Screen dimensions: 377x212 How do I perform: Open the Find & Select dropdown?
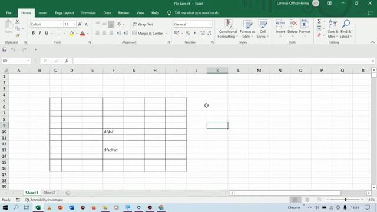pyautogui.click(x=346, y=29)
